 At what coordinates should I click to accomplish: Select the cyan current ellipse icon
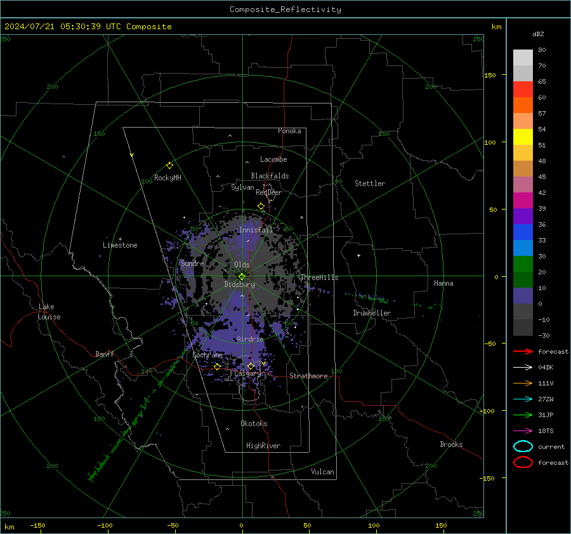coord(523,446)
